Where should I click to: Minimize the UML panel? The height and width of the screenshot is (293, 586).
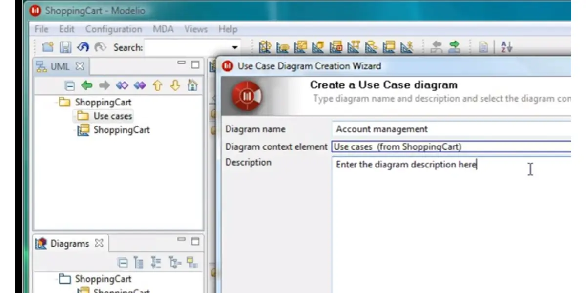coord(182,63)
